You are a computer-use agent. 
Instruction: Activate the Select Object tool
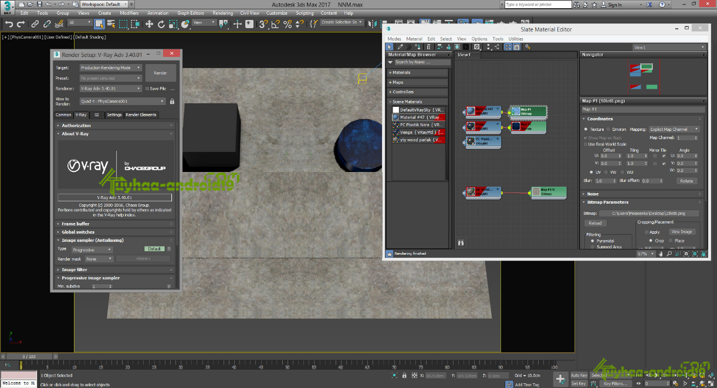pos(100,24)
